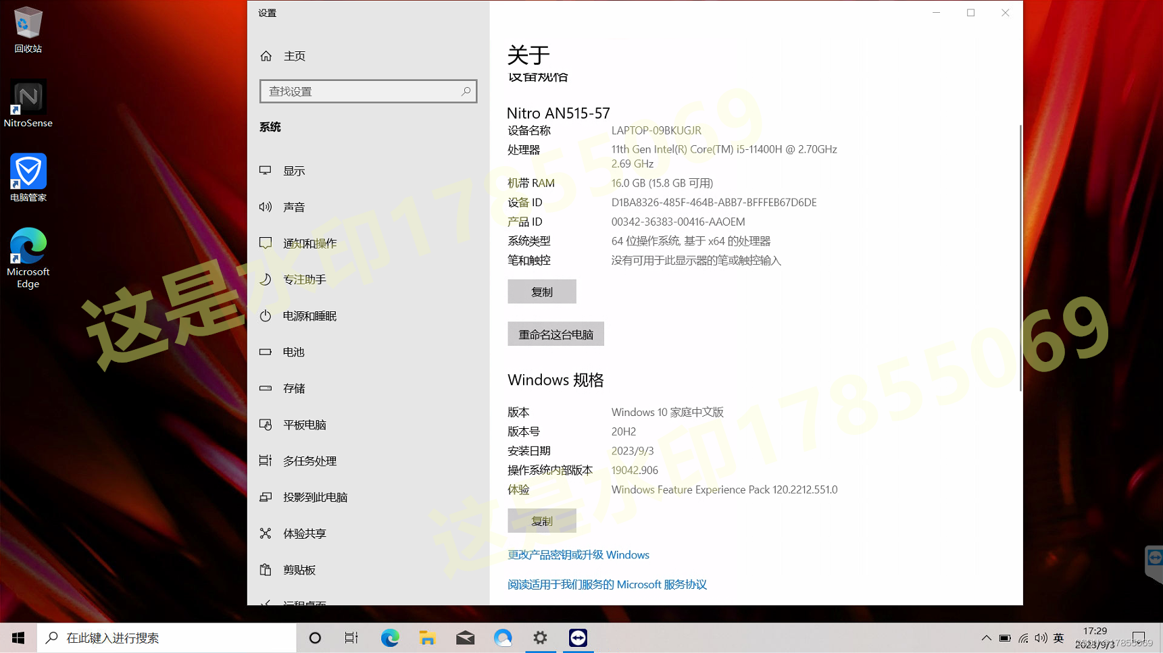Click the 投影到此电脑 icon
The width and height of the screenshot is (1163, 653).
pyautogui.click(x=266, y=497)
